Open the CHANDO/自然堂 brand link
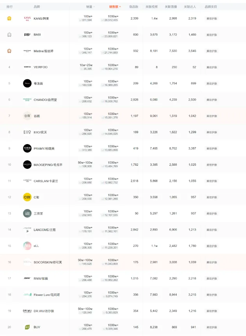This screenshot has width=246, height=336. 45,100
